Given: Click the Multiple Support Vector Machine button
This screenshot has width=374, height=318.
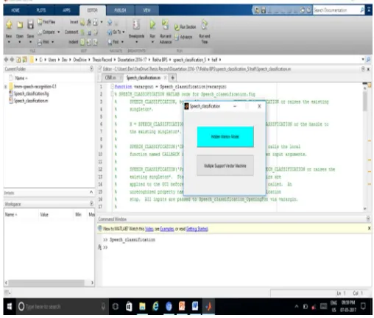Looking at the screenshot, I should coord(225,166).
